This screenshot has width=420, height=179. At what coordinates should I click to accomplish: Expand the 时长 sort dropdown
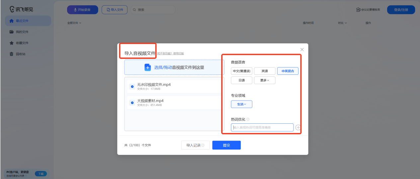tap(342, 23)
